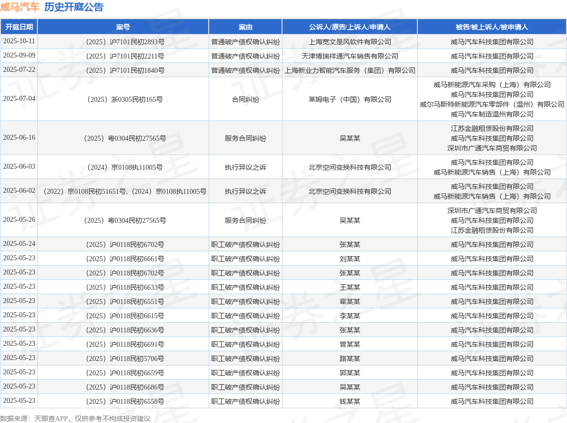The image size is (567, 423).
Task: Click plaintiff 霍某某
Action: tap(349, 302)
